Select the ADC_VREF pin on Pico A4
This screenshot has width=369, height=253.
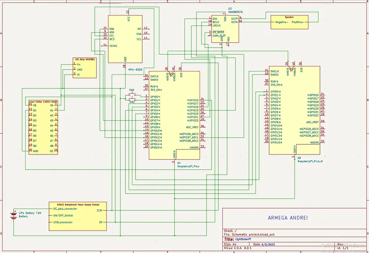tap(192, 127)
